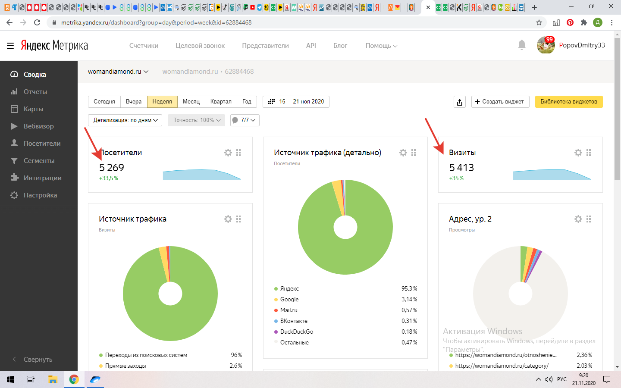Open the womandiamond.ru counter dropdown
621x388 pixels.
(118, 72)
